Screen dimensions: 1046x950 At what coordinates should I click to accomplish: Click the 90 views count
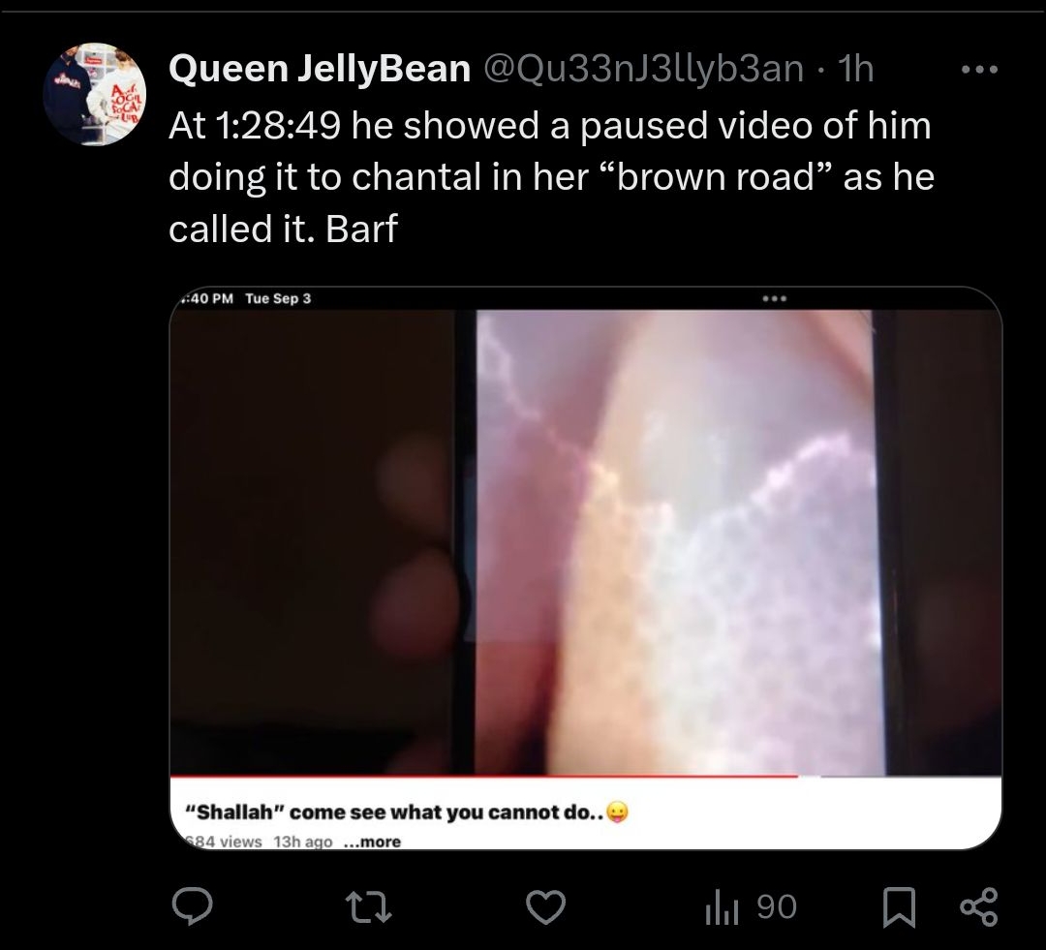[x=777, y=907]
